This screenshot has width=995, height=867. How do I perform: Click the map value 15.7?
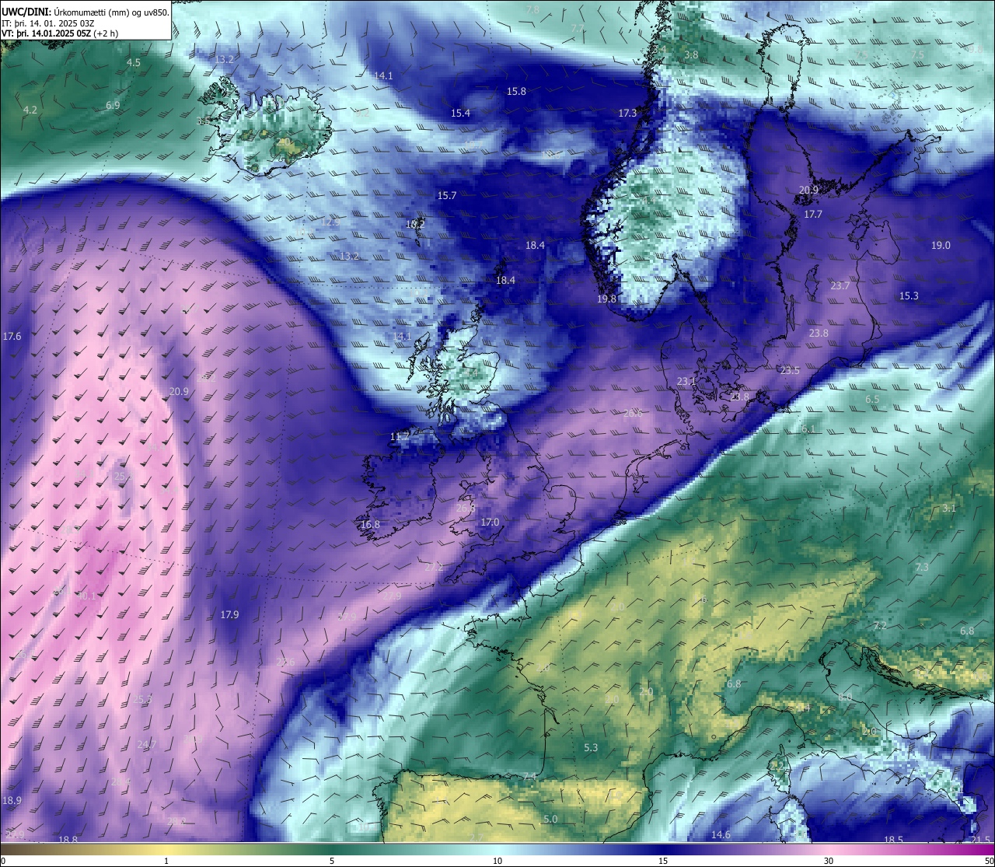447,195
